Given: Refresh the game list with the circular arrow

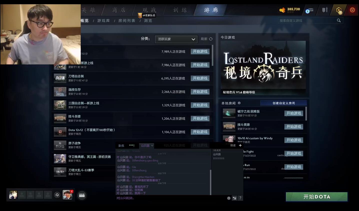Looking at the screenshot, I should 211,39.
